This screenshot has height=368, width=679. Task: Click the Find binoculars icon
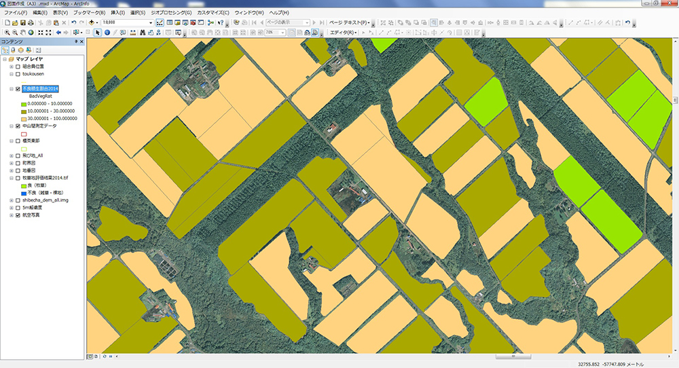point(144,32)
